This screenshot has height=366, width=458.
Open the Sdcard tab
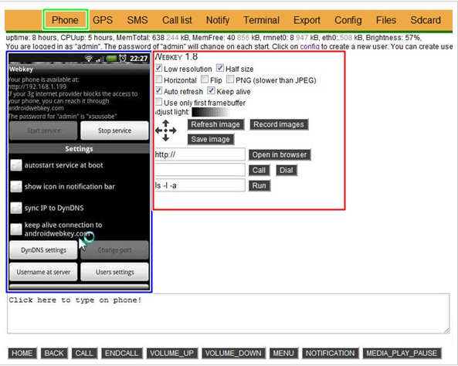click(426, 20)
